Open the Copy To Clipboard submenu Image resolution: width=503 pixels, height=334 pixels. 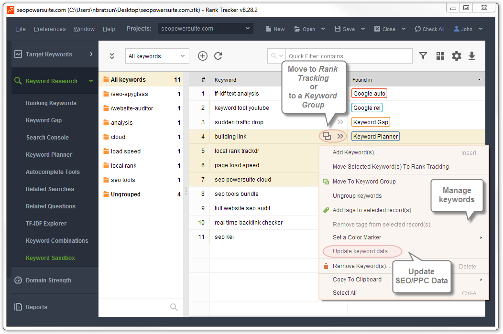[x=404, y=280]
